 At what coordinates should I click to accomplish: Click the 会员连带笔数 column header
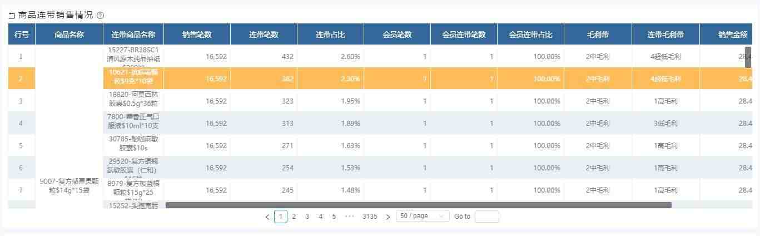[x=464, y=35]
